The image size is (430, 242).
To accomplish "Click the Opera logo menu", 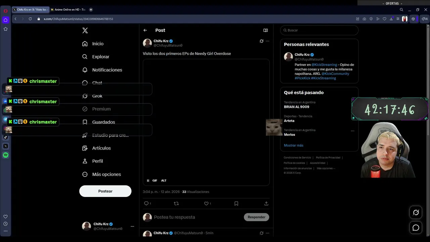I will pos(5,11).
